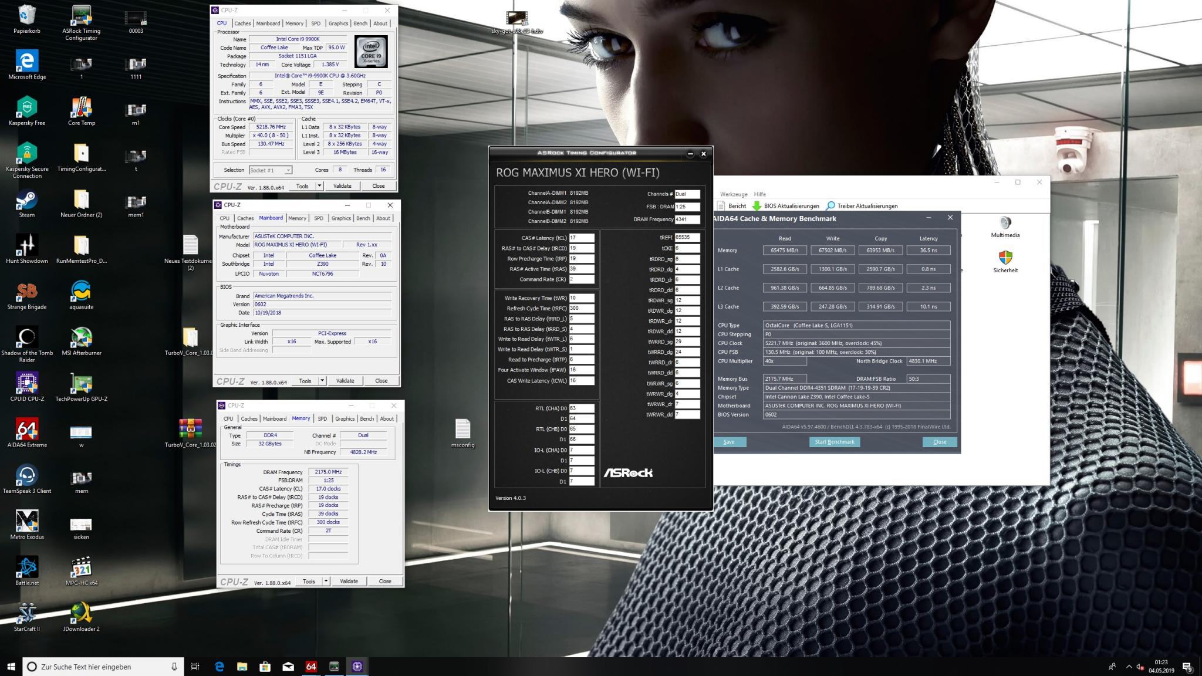
Task: Switch to Caches tab in top CPU-Z
Action: (x=242, y=23)
